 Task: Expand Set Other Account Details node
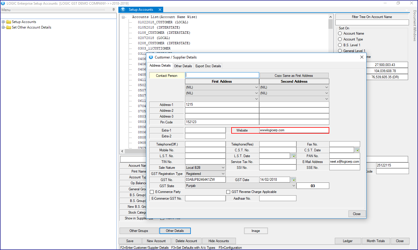point(3,27)
